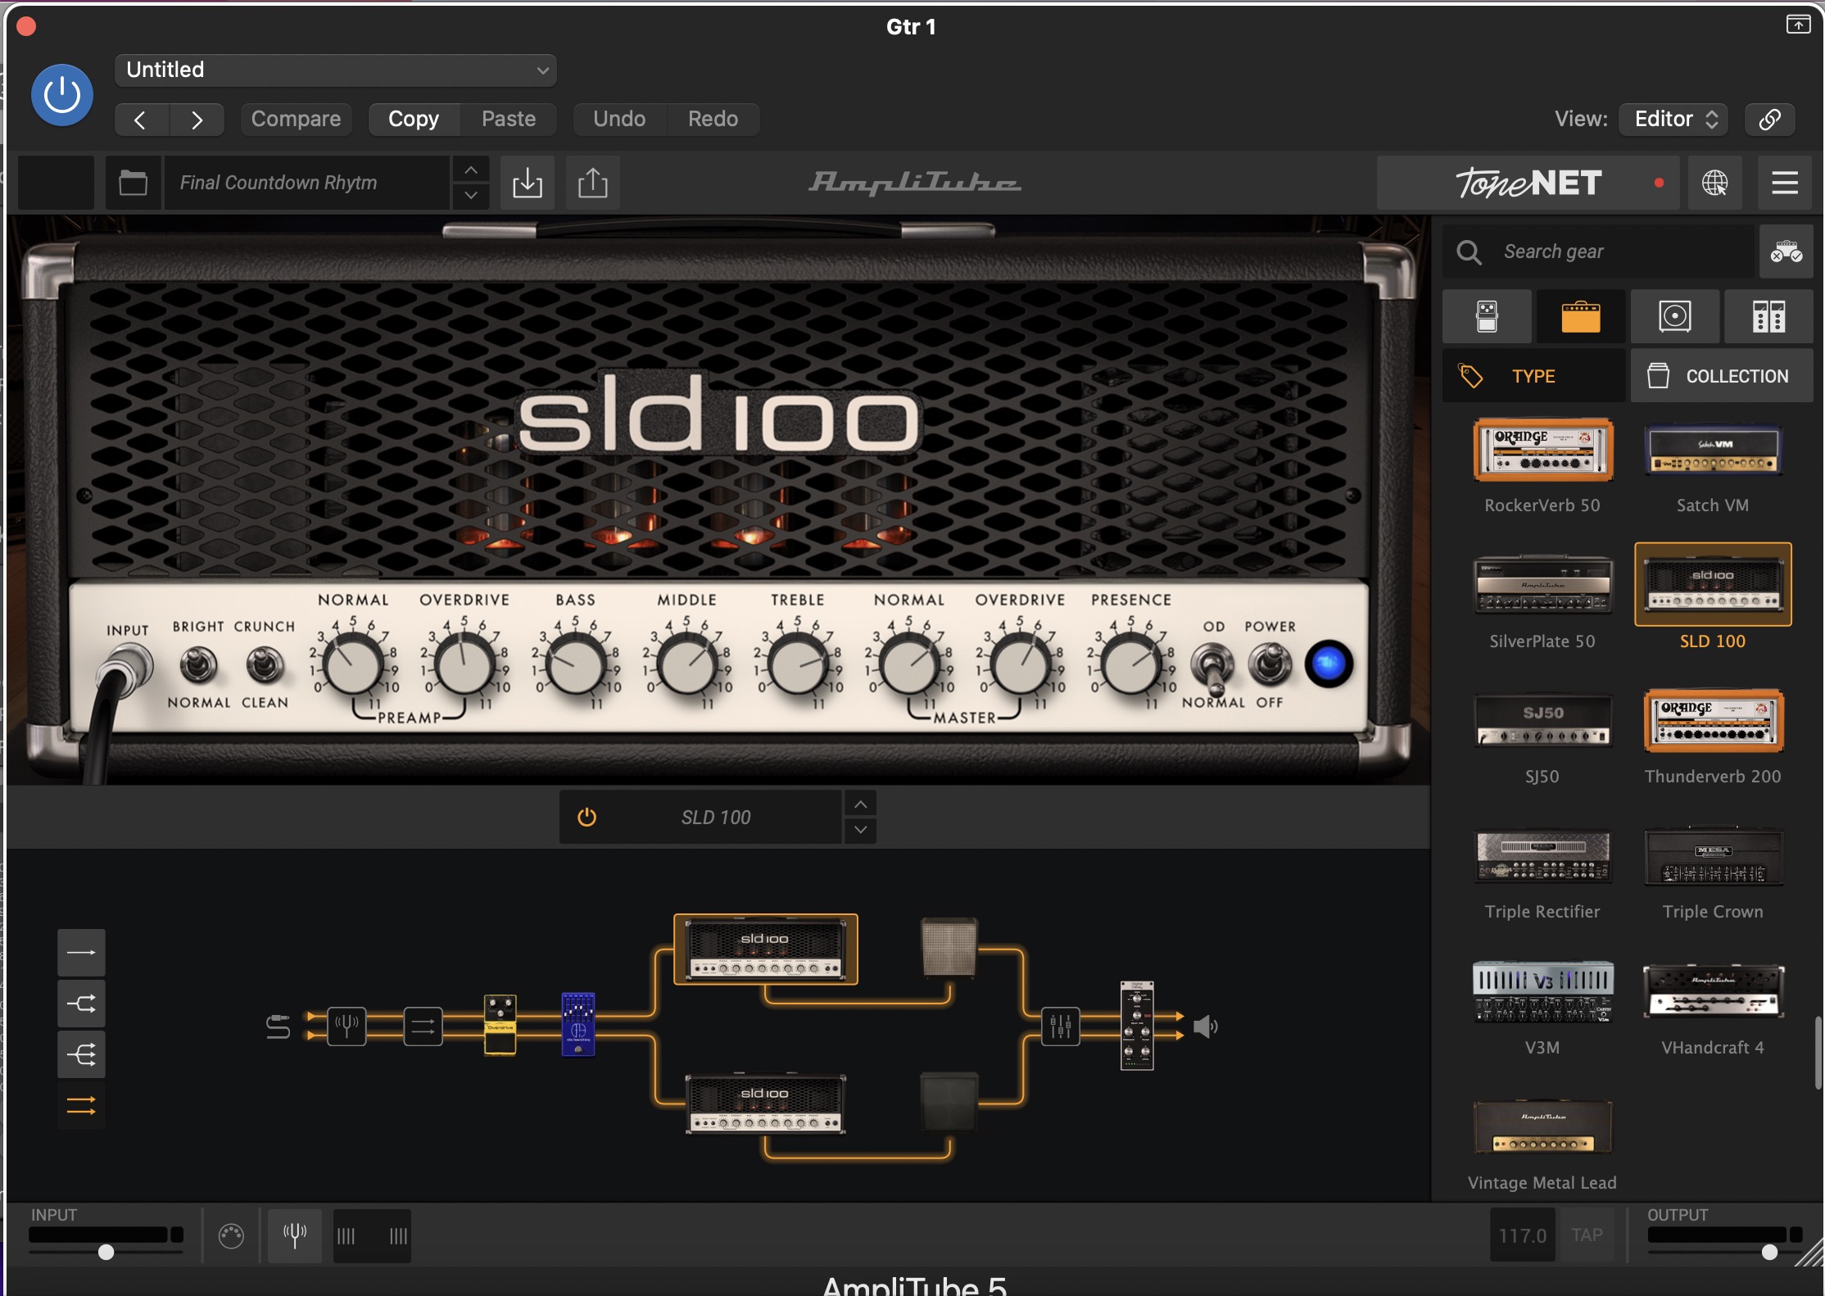Click the Redo button
Image resolution: width=1825 pixels, height=1296 pixels.
pos(713,120)
